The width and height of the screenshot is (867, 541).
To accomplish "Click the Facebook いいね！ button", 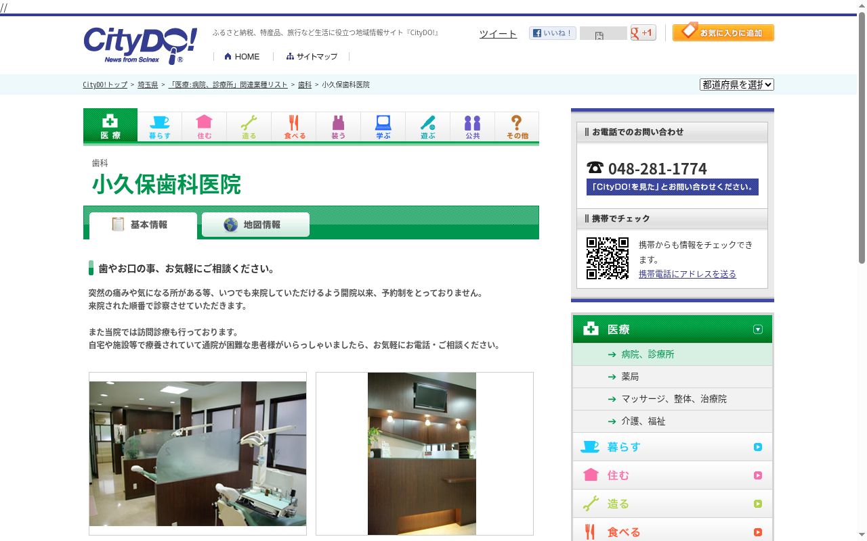I will 553,33.
